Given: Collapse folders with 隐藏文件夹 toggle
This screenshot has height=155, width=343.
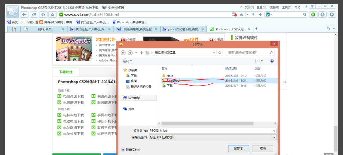Looking at the screenshot, I should click(131, 150).
